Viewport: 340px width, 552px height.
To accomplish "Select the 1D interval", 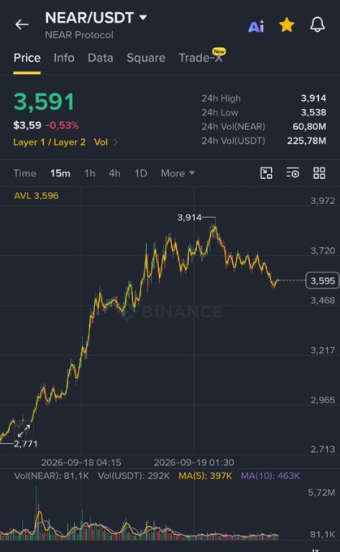I will [x=141, y=173].
